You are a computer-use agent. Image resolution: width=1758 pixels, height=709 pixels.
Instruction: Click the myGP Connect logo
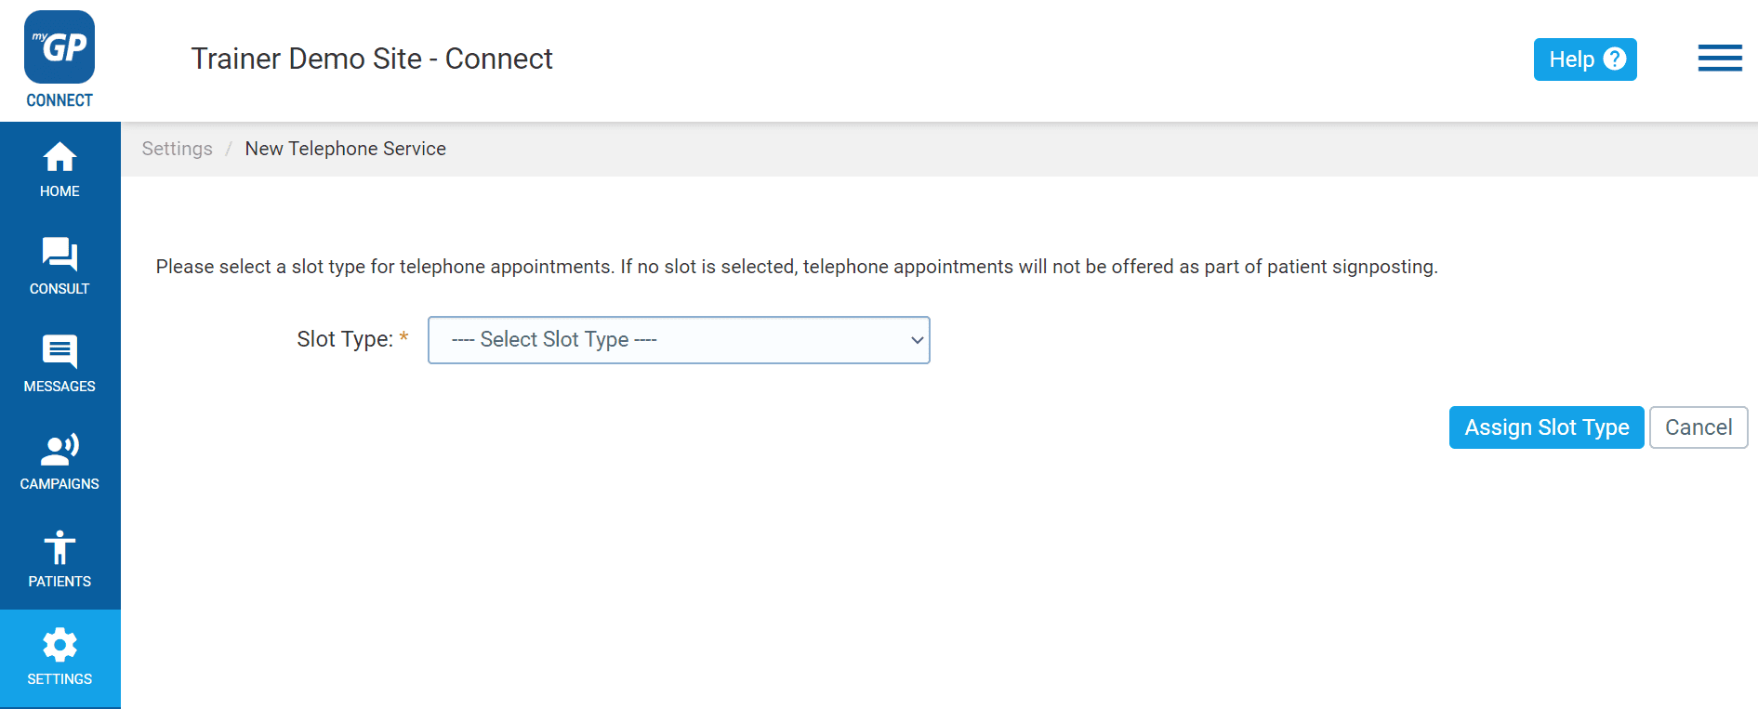click(59, 59)
